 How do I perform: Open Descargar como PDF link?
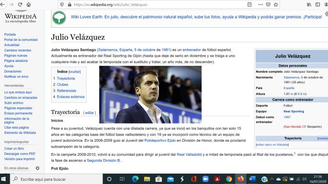click(20, 154)
